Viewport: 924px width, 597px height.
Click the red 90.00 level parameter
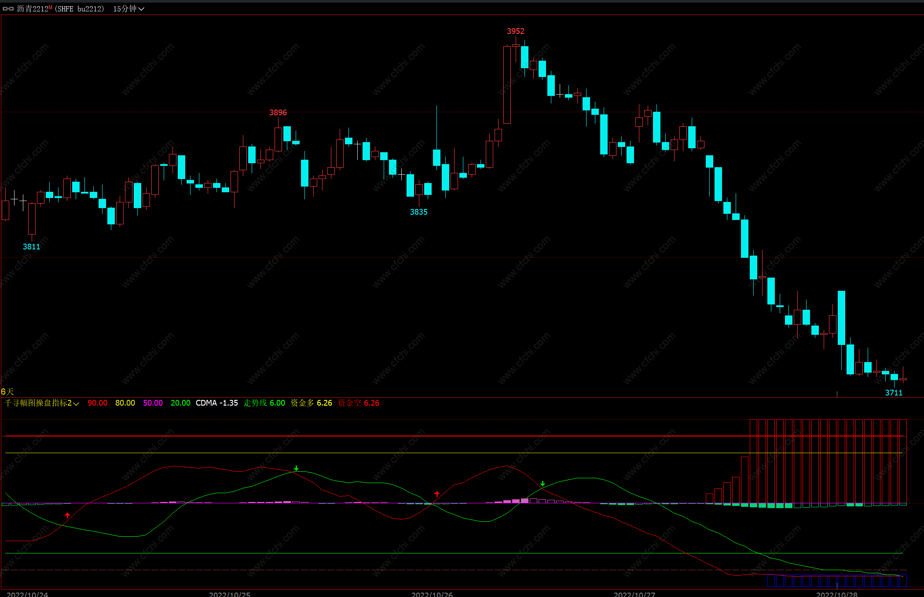97,403
